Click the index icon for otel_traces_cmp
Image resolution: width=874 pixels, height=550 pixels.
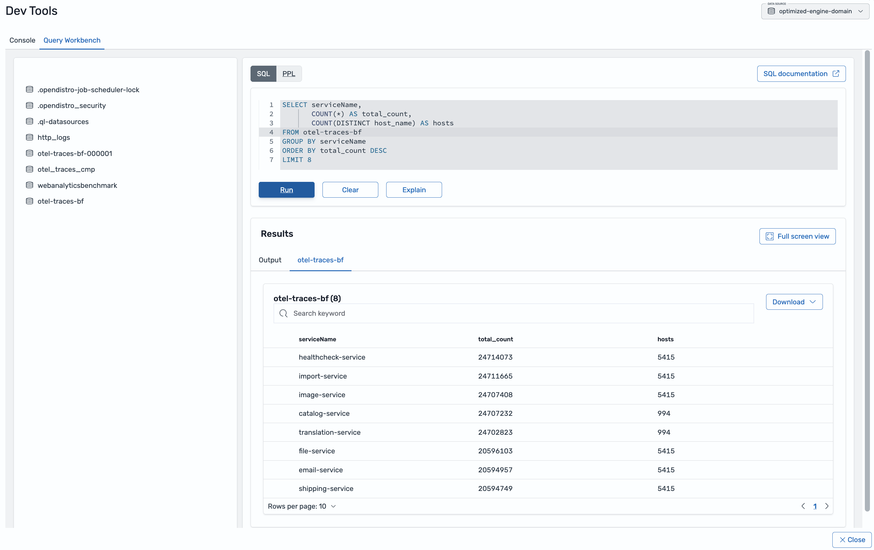pyautogui.click(x=29, y=169)
